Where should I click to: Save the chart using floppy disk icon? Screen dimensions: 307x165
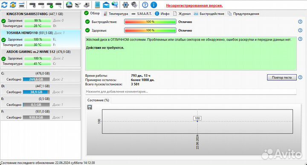90,107
